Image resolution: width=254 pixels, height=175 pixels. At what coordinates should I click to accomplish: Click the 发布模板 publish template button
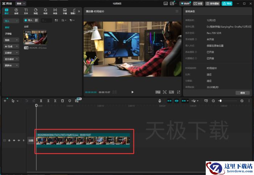(x=213, y=4)
